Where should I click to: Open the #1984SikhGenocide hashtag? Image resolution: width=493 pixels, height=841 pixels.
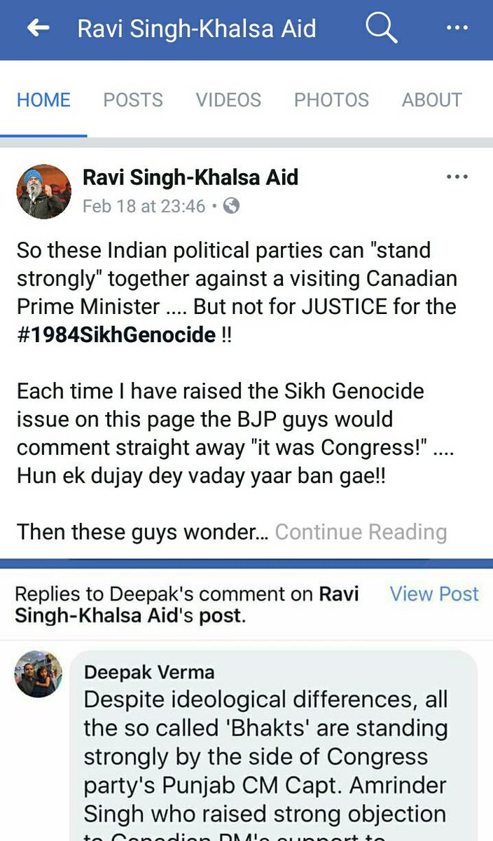116,334
